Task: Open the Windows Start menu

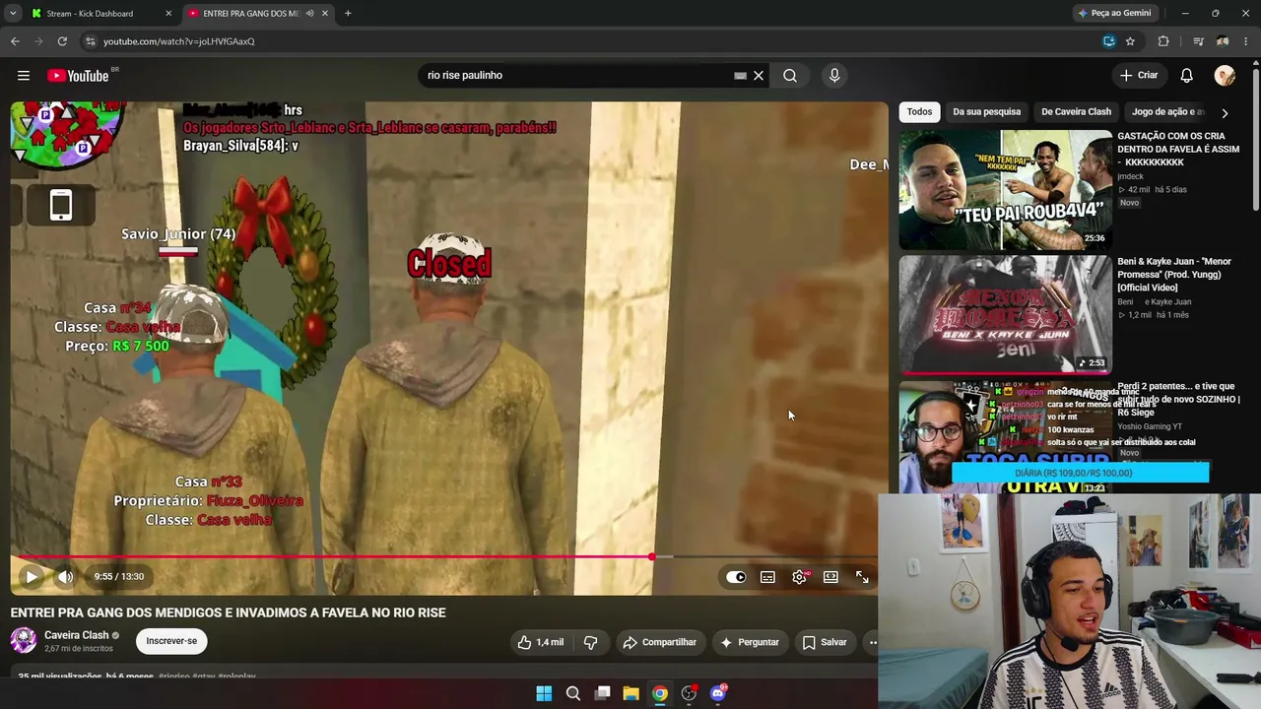Action: (x=544, y=693)
